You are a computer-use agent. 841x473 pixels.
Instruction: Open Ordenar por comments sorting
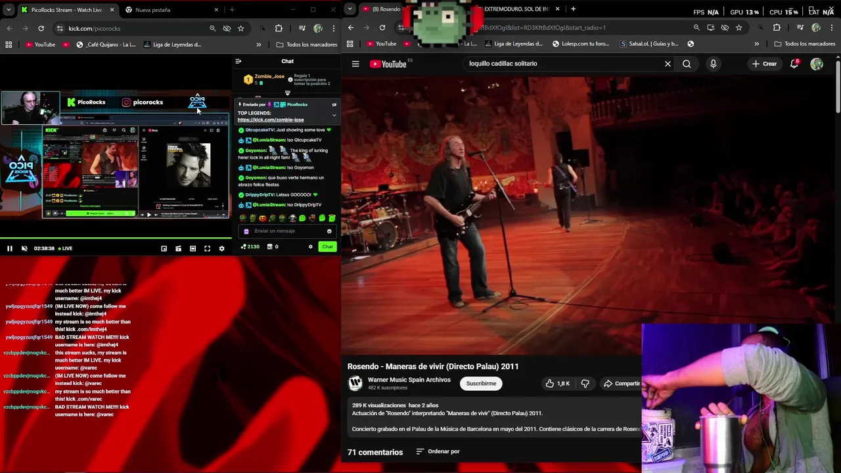click(438, 451)
